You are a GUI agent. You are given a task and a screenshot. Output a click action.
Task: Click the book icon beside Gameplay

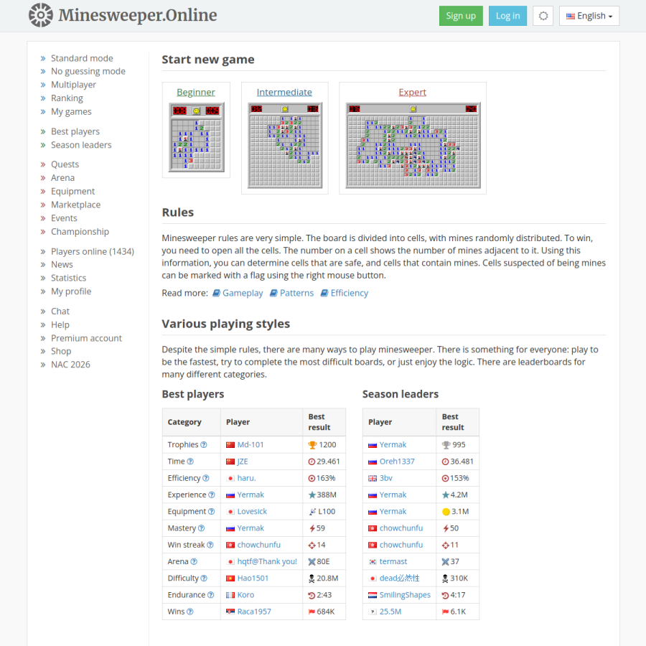[x=216, y=293]
